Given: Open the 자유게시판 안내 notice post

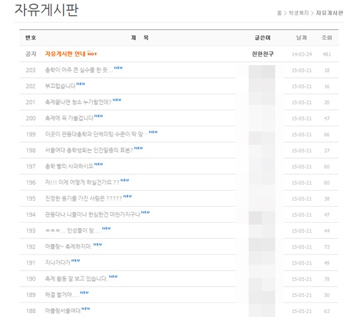Looking at the screenshot, I should click(x=65, y=54).
